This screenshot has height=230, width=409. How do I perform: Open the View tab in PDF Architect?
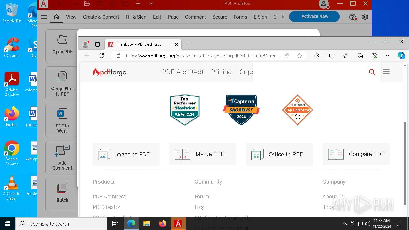pyautogui.click(x=71, y=17)
